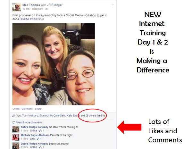Click the Instagram source link
The image size is (193, 149).
[x=37, y=9]
